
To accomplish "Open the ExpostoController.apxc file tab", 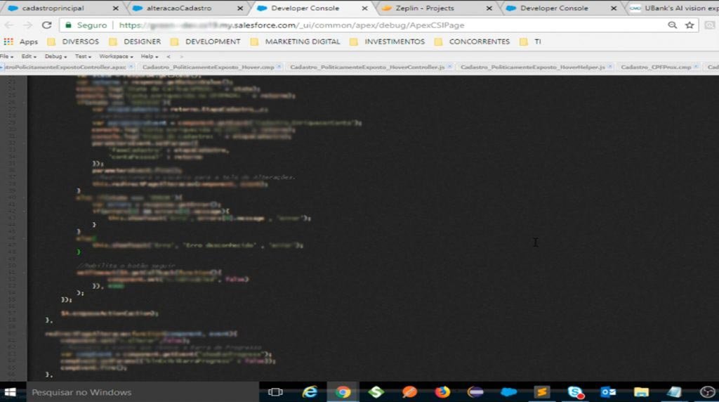I will [x=64, y=67].
